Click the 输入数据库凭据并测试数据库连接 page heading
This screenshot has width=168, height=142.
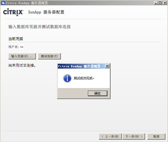(x=39, y=27)
